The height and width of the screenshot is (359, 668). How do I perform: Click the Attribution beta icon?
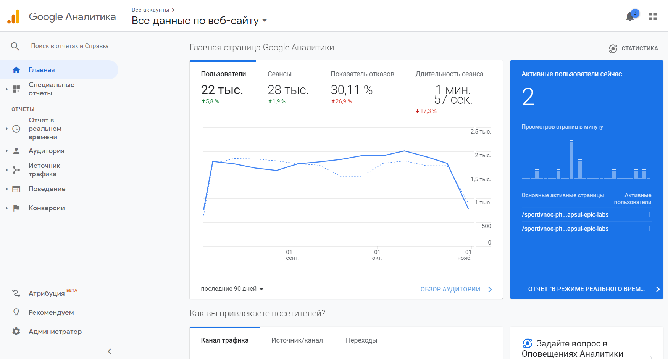click(16, 293)
